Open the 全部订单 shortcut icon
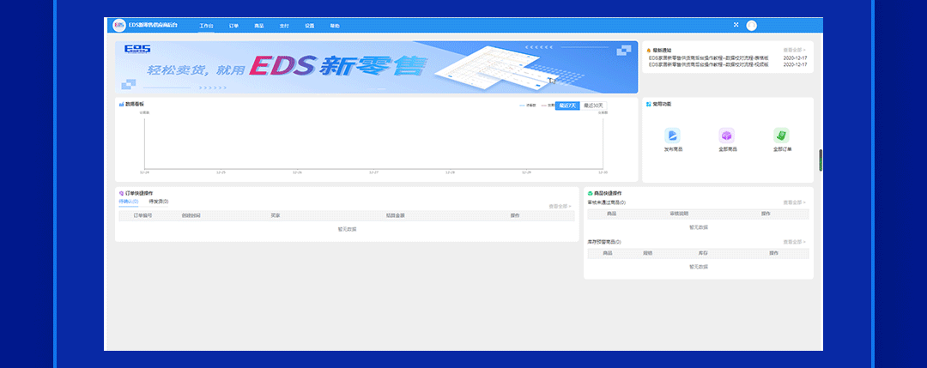The height and width of the screenshot is (368, 927). click(x=781, y=136)
